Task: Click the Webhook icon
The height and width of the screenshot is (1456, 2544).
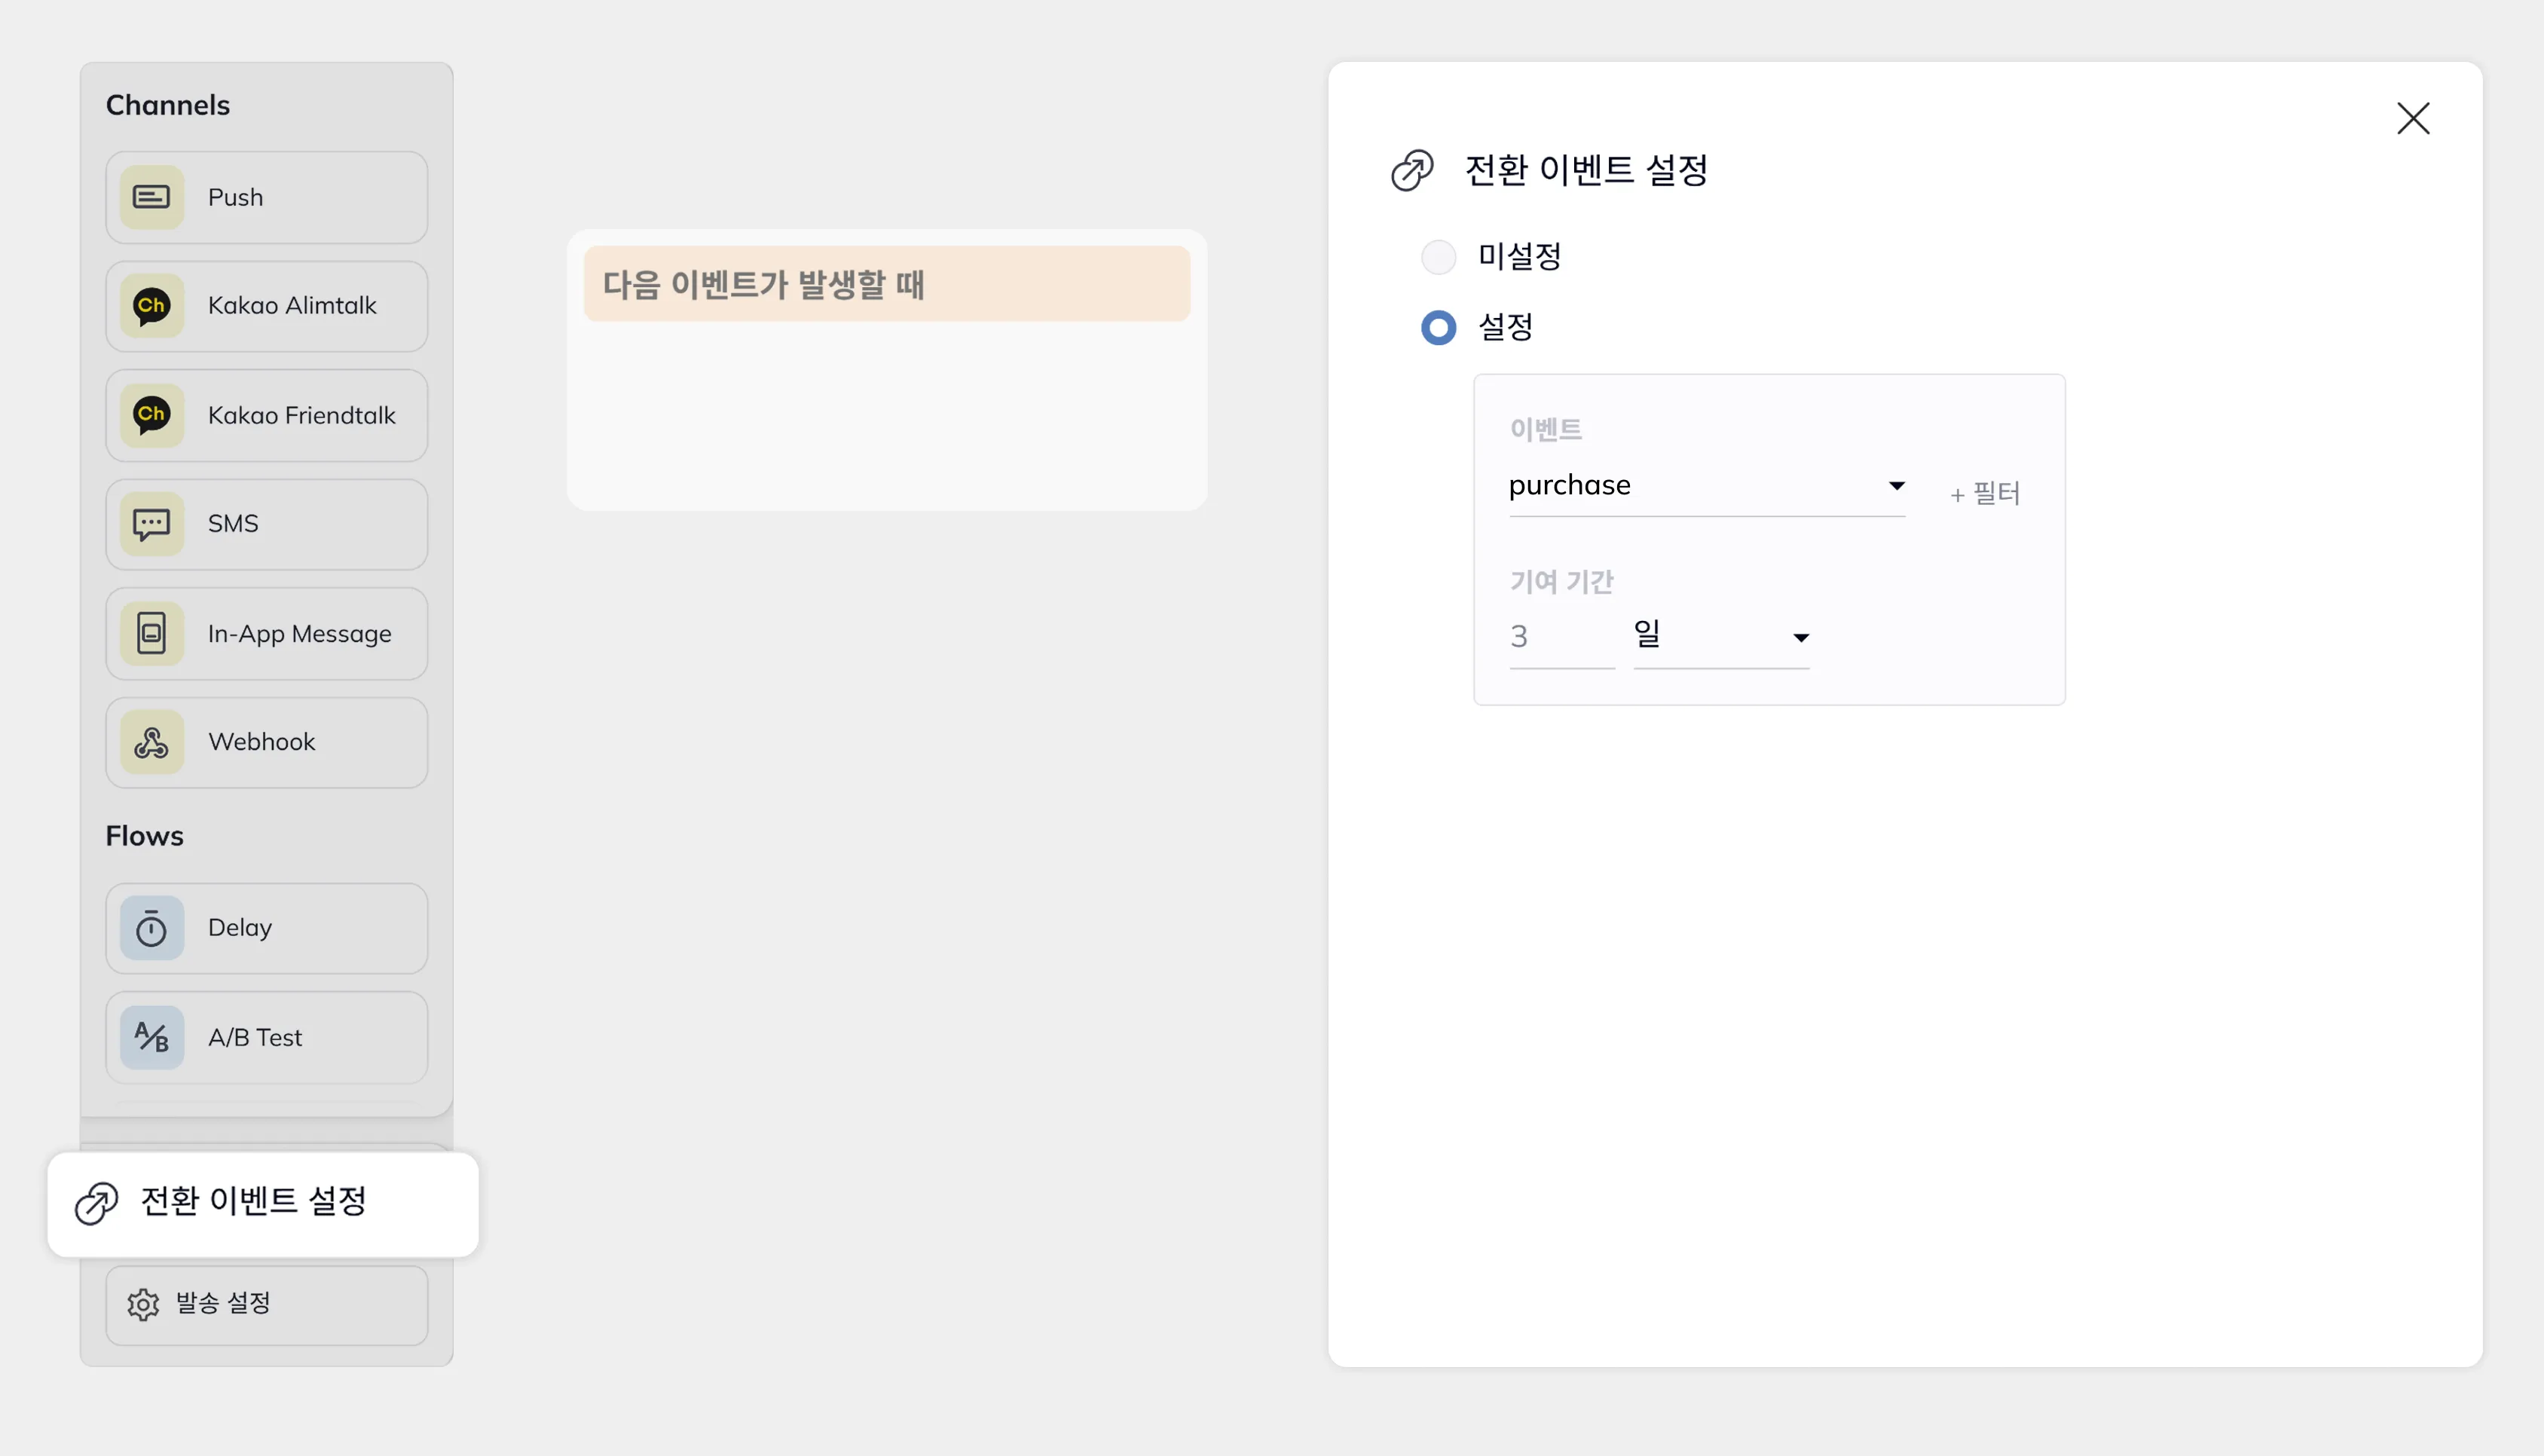Action: point(152,742)
